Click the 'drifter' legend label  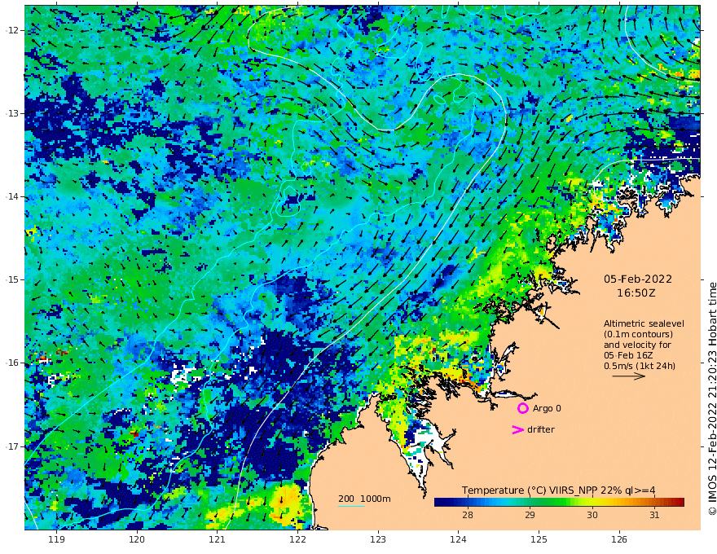[x=541, y=429]
